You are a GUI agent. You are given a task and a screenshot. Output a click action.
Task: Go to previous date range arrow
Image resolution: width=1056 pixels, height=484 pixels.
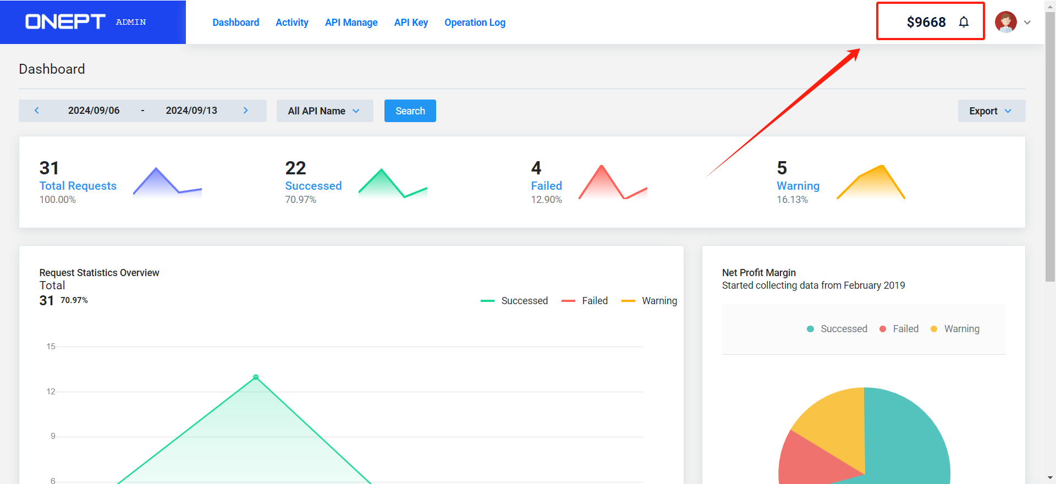[x=37, y=111]
